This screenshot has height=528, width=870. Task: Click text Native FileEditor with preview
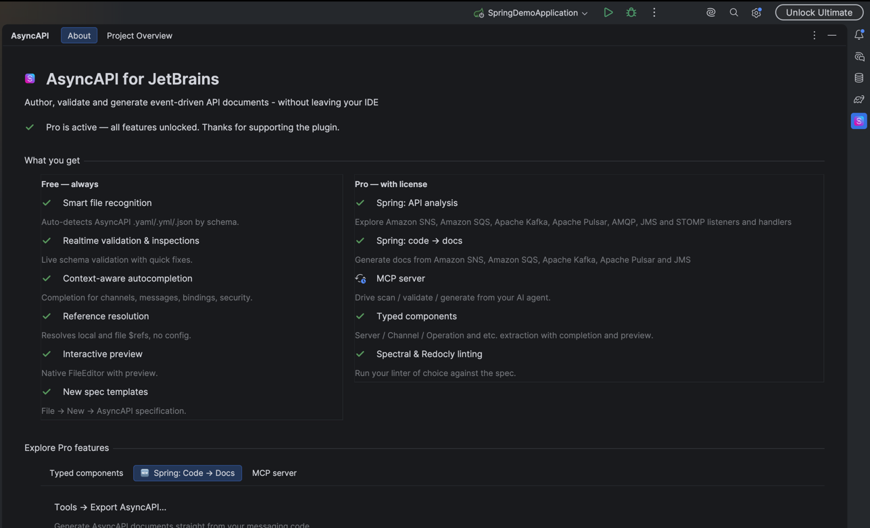[99, 373]
